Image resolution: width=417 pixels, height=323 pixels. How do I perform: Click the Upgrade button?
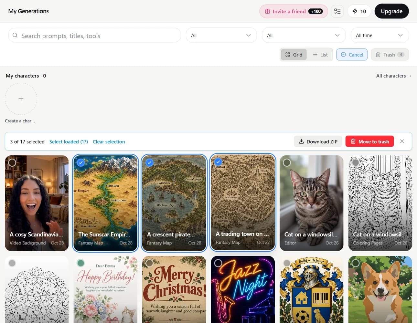coord(391,11)
